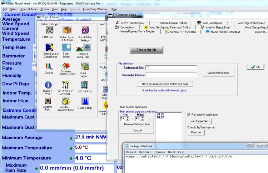This screenshot has width=268, height=173.
Task: Open Bestand menu in Kladblok
Action: click(x=131, y=152)
